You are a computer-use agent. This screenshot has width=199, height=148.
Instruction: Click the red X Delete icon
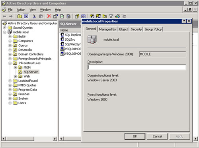49,16
